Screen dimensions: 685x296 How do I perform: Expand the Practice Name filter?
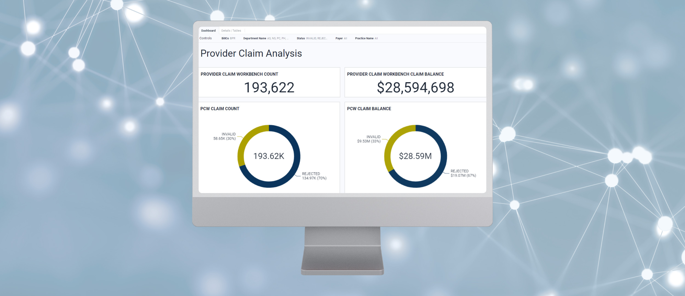366,38
